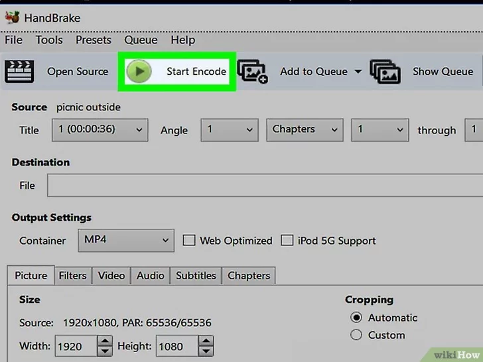Enable the iPod 5G Support checkbox
Screen dimensions: 483x362
tap(287, 241)
